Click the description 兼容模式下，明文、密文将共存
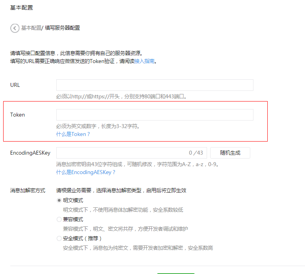 click(x=98, y=229)
